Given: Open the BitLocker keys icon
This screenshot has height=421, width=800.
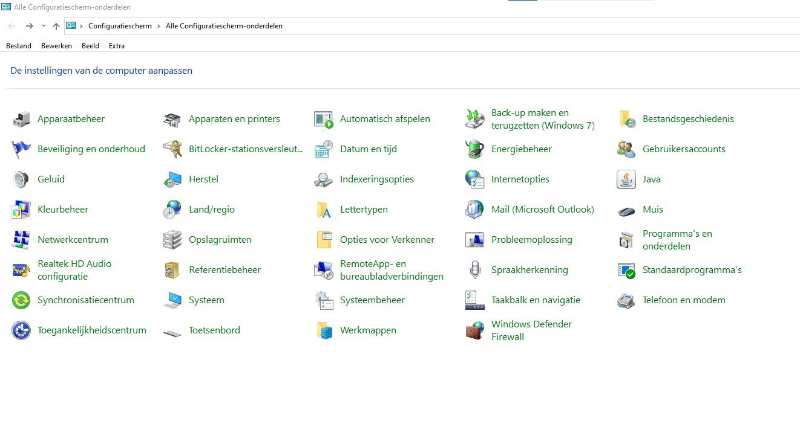Looking at the screenshot, I should click(x=172, y=149).
